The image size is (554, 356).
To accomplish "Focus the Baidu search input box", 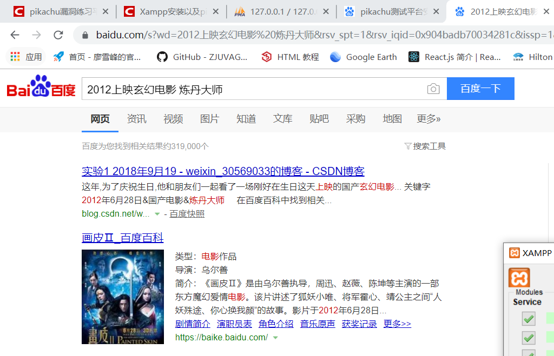I will [254, 89].
